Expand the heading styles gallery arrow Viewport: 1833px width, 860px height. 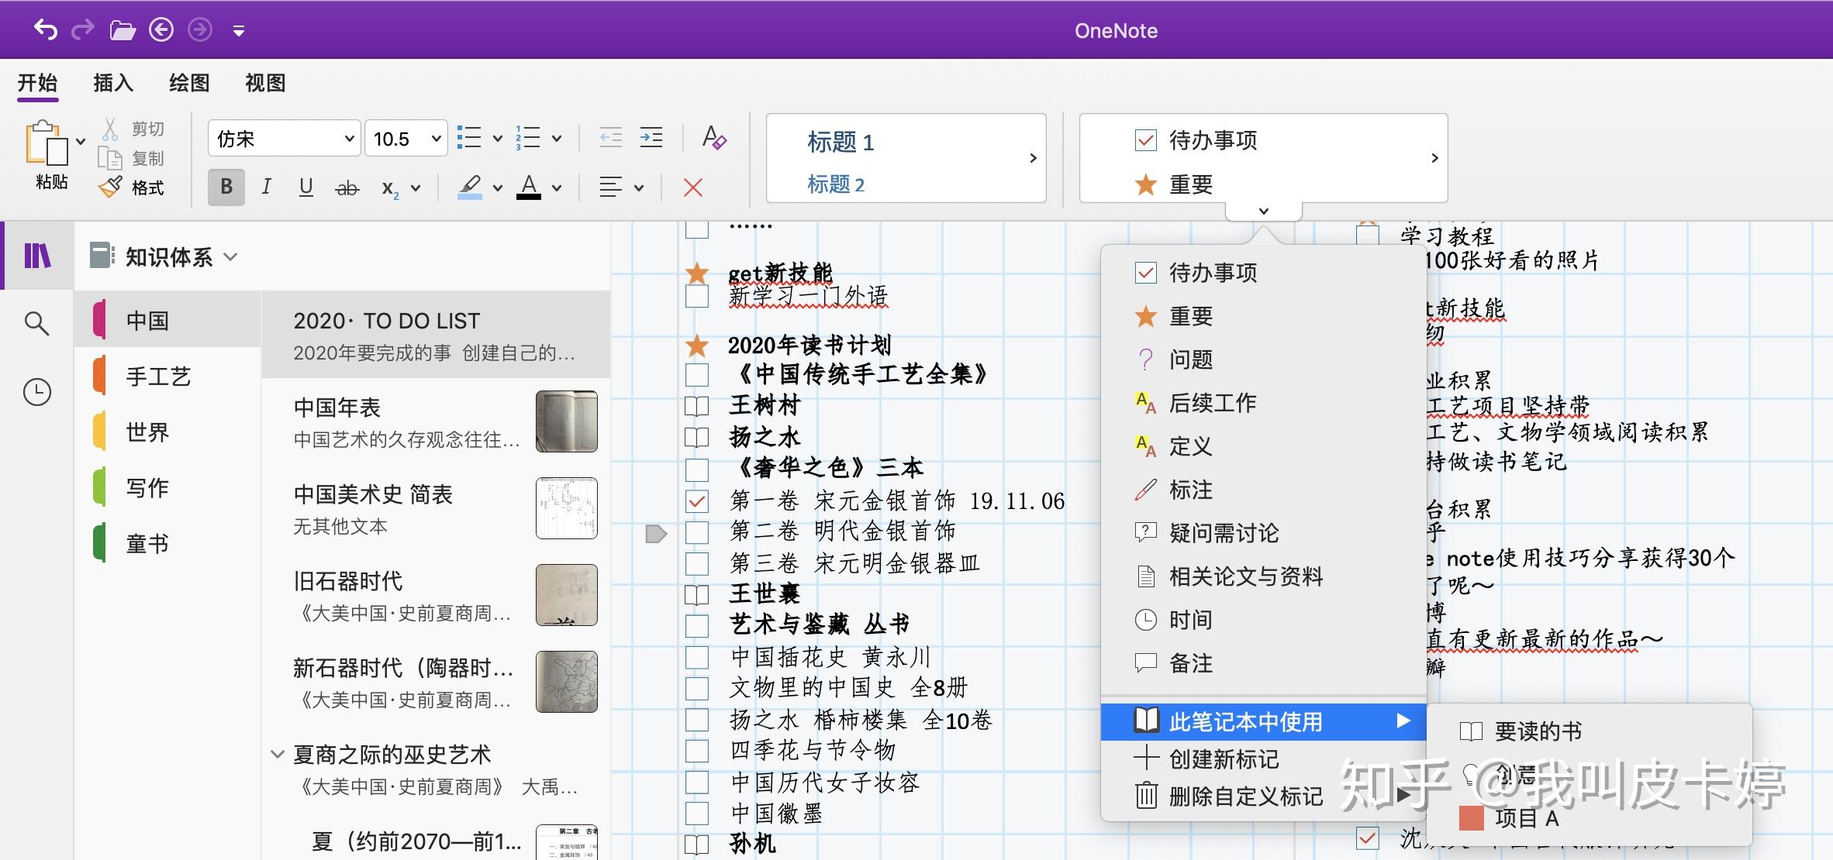[x=1033, y=158]
